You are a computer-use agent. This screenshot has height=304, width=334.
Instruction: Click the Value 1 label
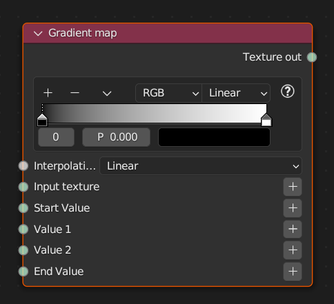coord(52,230)
